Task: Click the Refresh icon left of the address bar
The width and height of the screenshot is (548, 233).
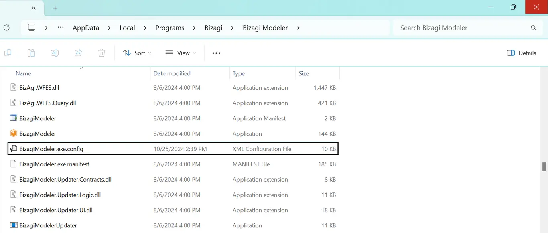Action: point(6,28)
